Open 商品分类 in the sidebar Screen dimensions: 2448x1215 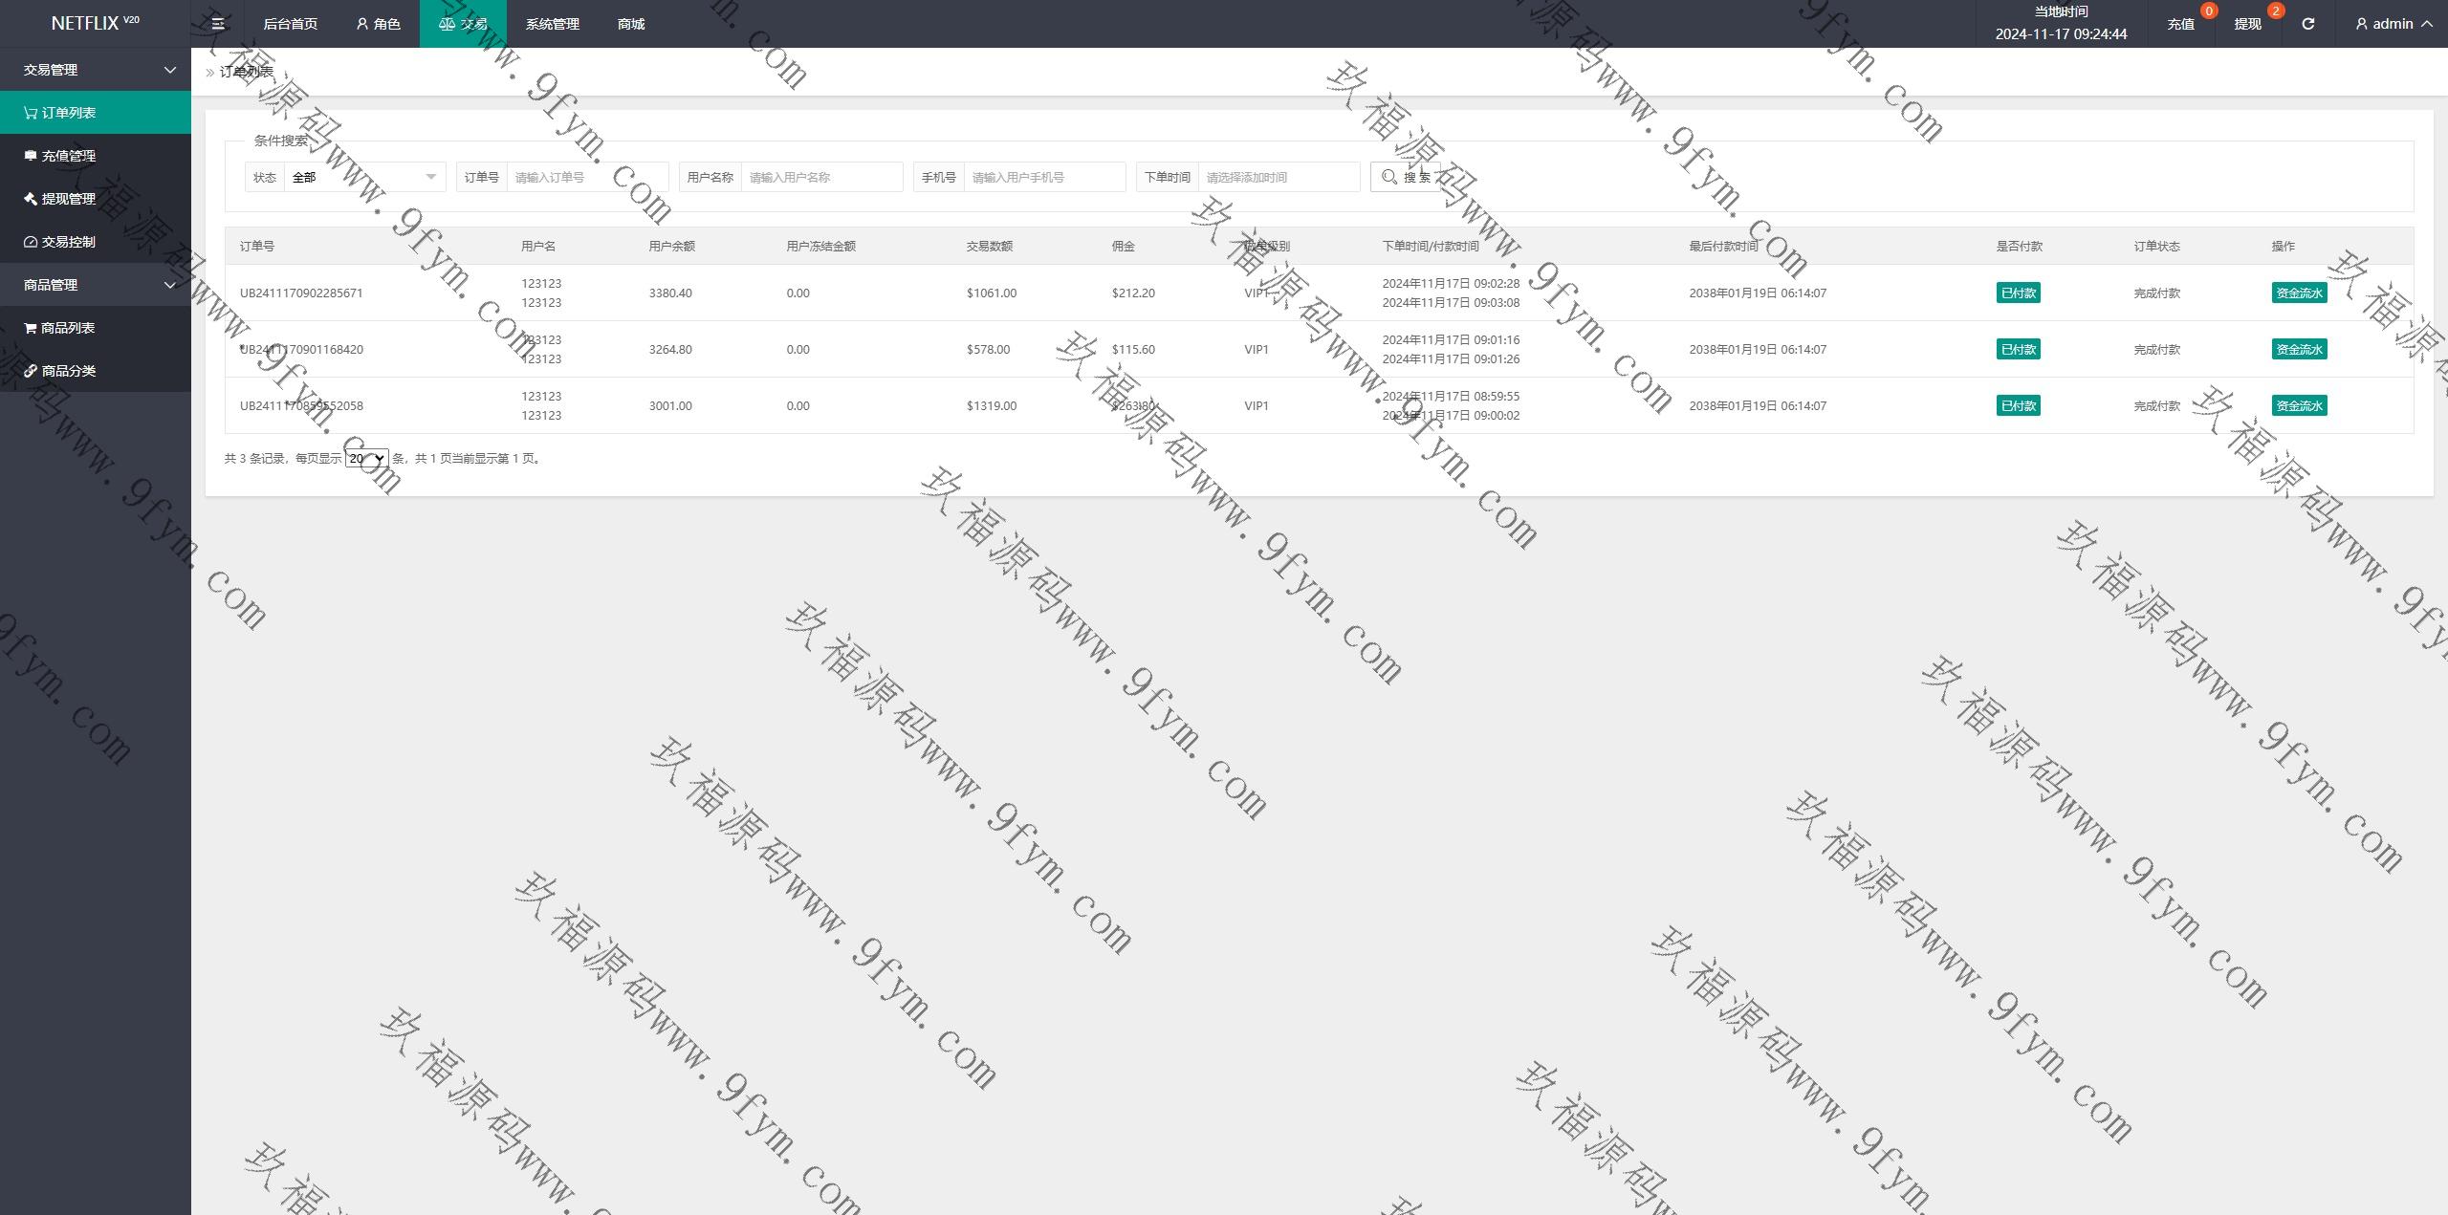69,371
